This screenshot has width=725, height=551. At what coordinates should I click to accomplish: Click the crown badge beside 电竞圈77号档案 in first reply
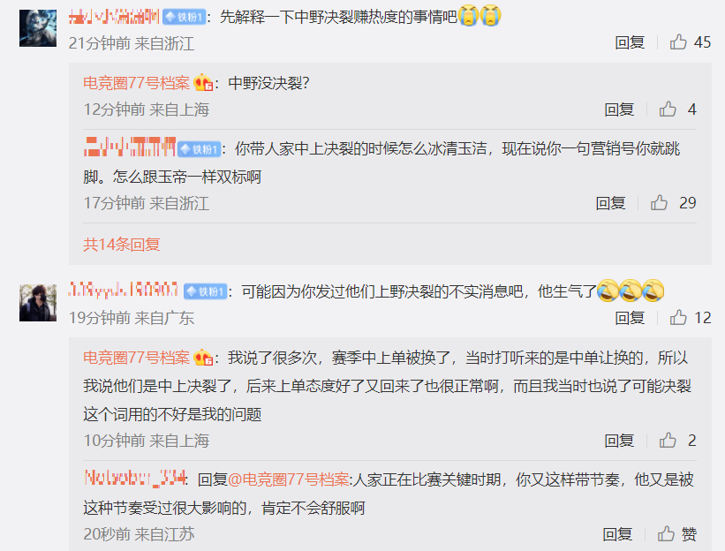point(203,83)
